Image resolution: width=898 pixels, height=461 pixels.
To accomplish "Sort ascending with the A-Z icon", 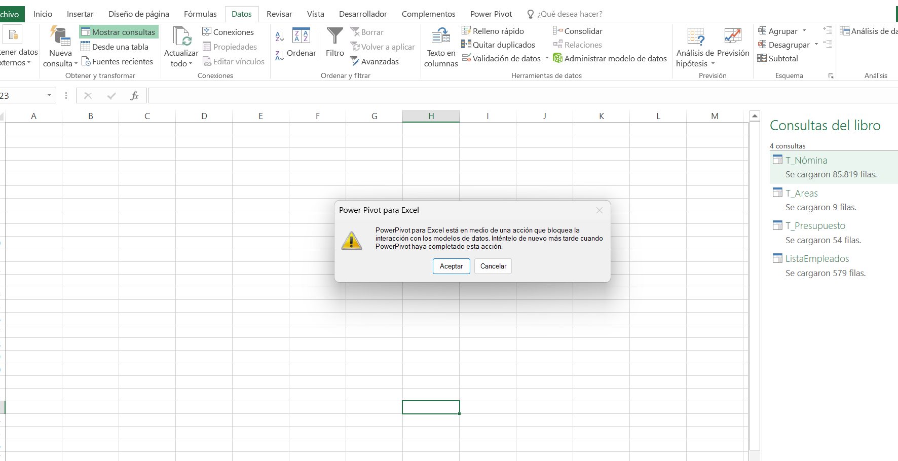I will click(279, 36).
